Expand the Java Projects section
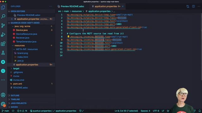 pyautogui.click(x=19, y=103)
